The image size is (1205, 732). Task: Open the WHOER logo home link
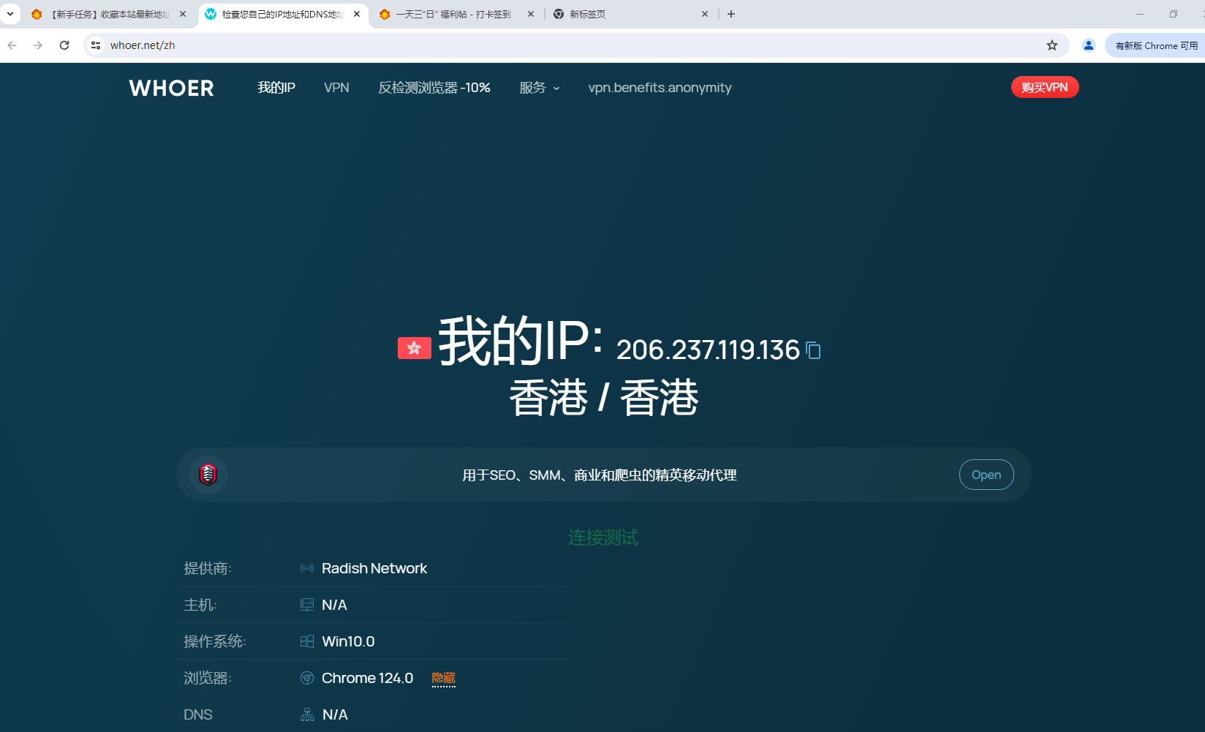pyautogui.click(x=172, y=88)
